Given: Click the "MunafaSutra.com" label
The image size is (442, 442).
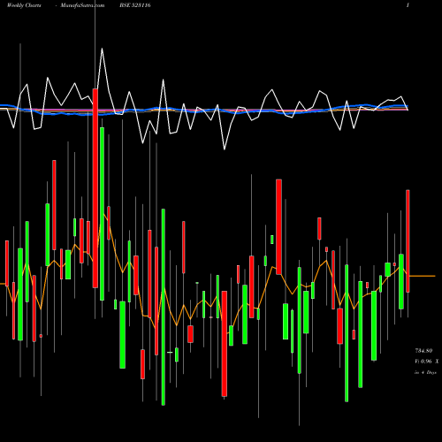Looking at the screenshot, I should coord(82,5).
